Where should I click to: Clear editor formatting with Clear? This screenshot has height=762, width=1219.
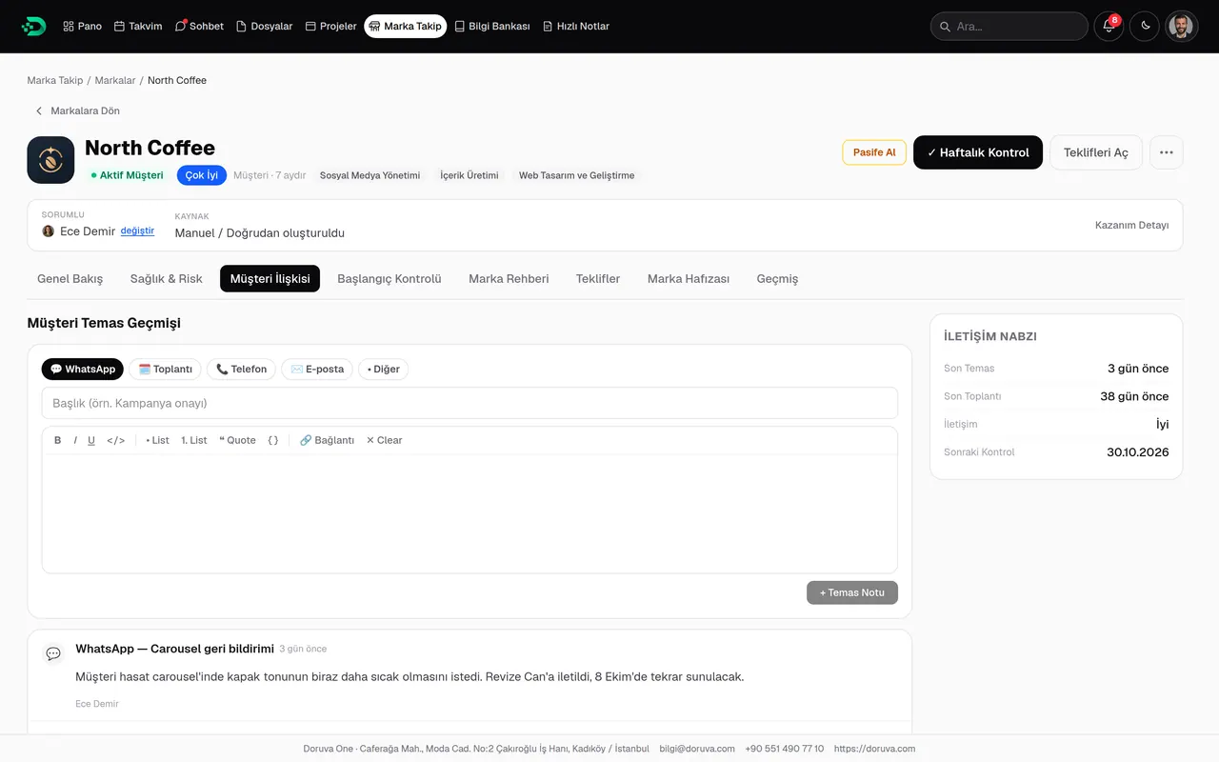[385, 440]
